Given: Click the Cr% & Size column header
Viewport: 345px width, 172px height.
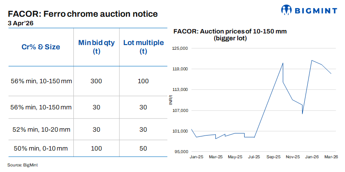Looking at the screenshot, I should (41, 47).
